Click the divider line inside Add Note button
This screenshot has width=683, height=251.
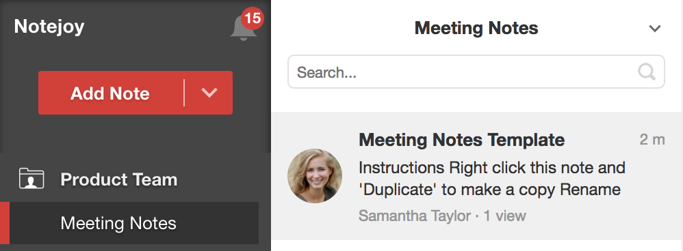click(x=184, y=93)
